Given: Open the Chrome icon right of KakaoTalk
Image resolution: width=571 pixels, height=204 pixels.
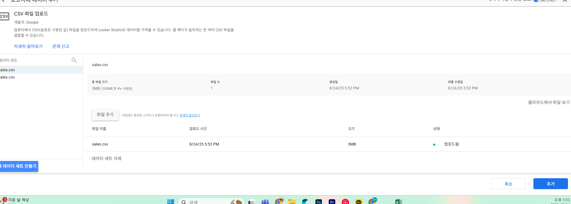Looking at the screenshot, I should click(372, 201).
